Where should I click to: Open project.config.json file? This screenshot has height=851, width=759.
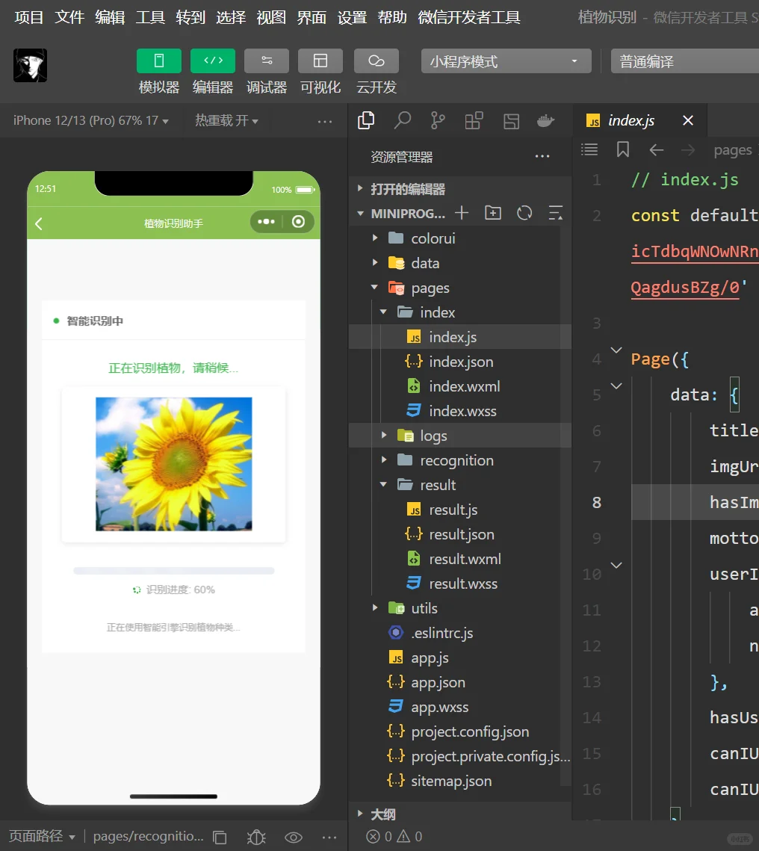click(x=460, y=731)
